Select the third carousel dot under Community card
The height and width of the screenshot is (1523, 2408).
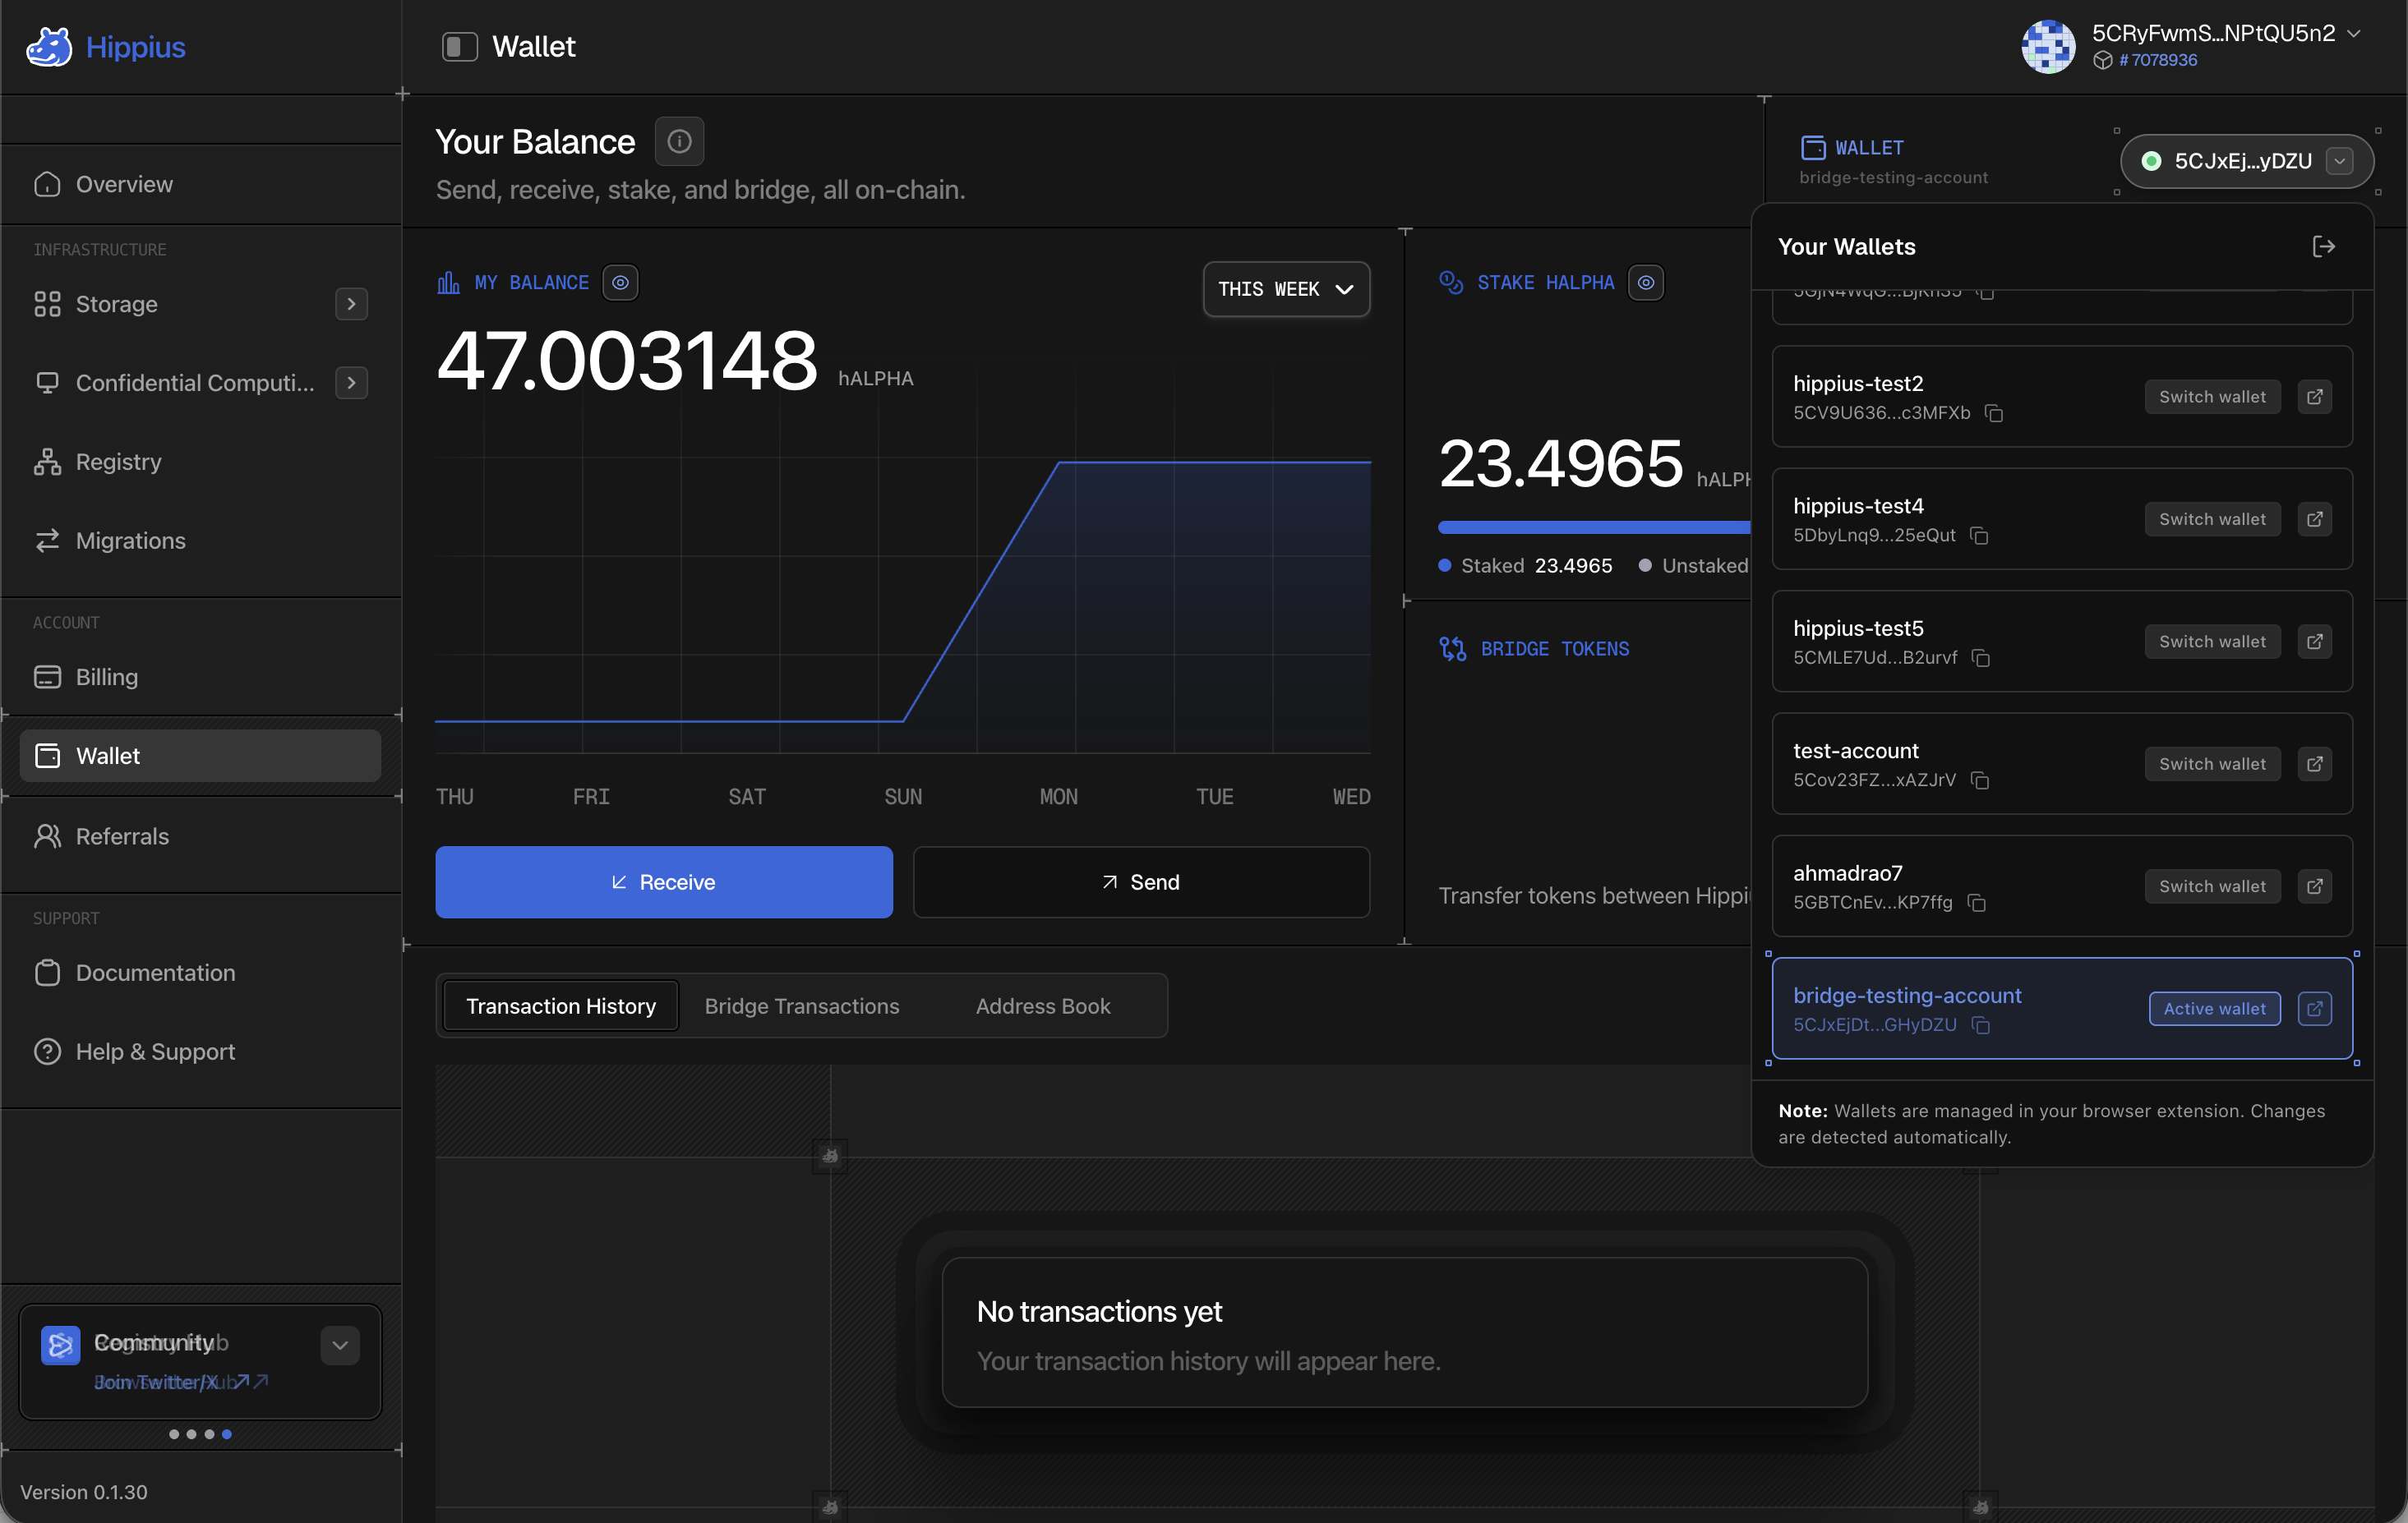[209, 1434]
